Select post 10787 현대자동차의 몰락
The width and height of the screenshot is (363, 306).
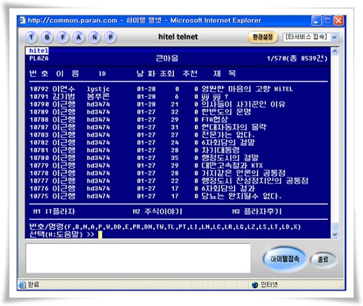148,127
